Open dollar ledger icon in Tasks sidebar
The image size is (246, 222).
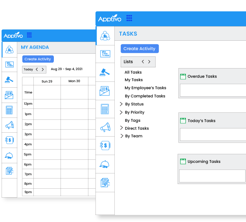105,146
